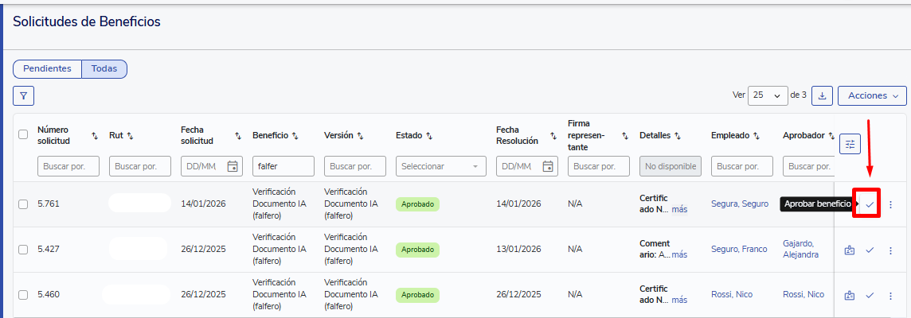Open calendar picker in Fecha solicitud filter

point(233,166)
